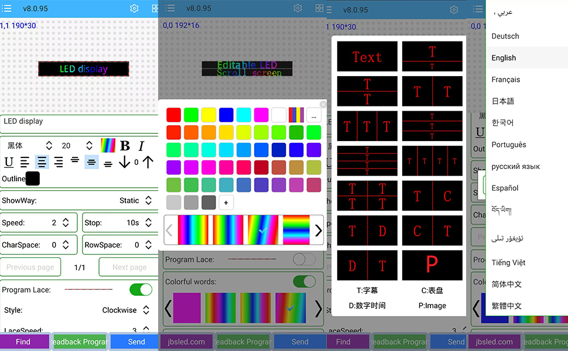Select the single 'Text' layout thumbnail
Viewport: 568px width, 351px height.
coord(367,57)
